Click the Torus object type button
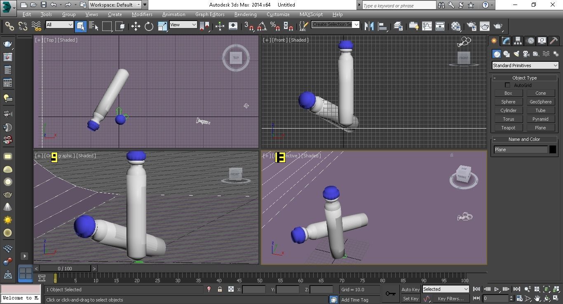The image size is (563, 304). click(508, 119)
